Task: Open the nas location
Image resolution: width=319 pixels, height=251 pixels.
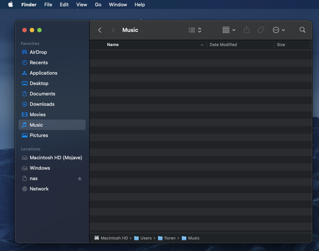Action: pos(52,179)
